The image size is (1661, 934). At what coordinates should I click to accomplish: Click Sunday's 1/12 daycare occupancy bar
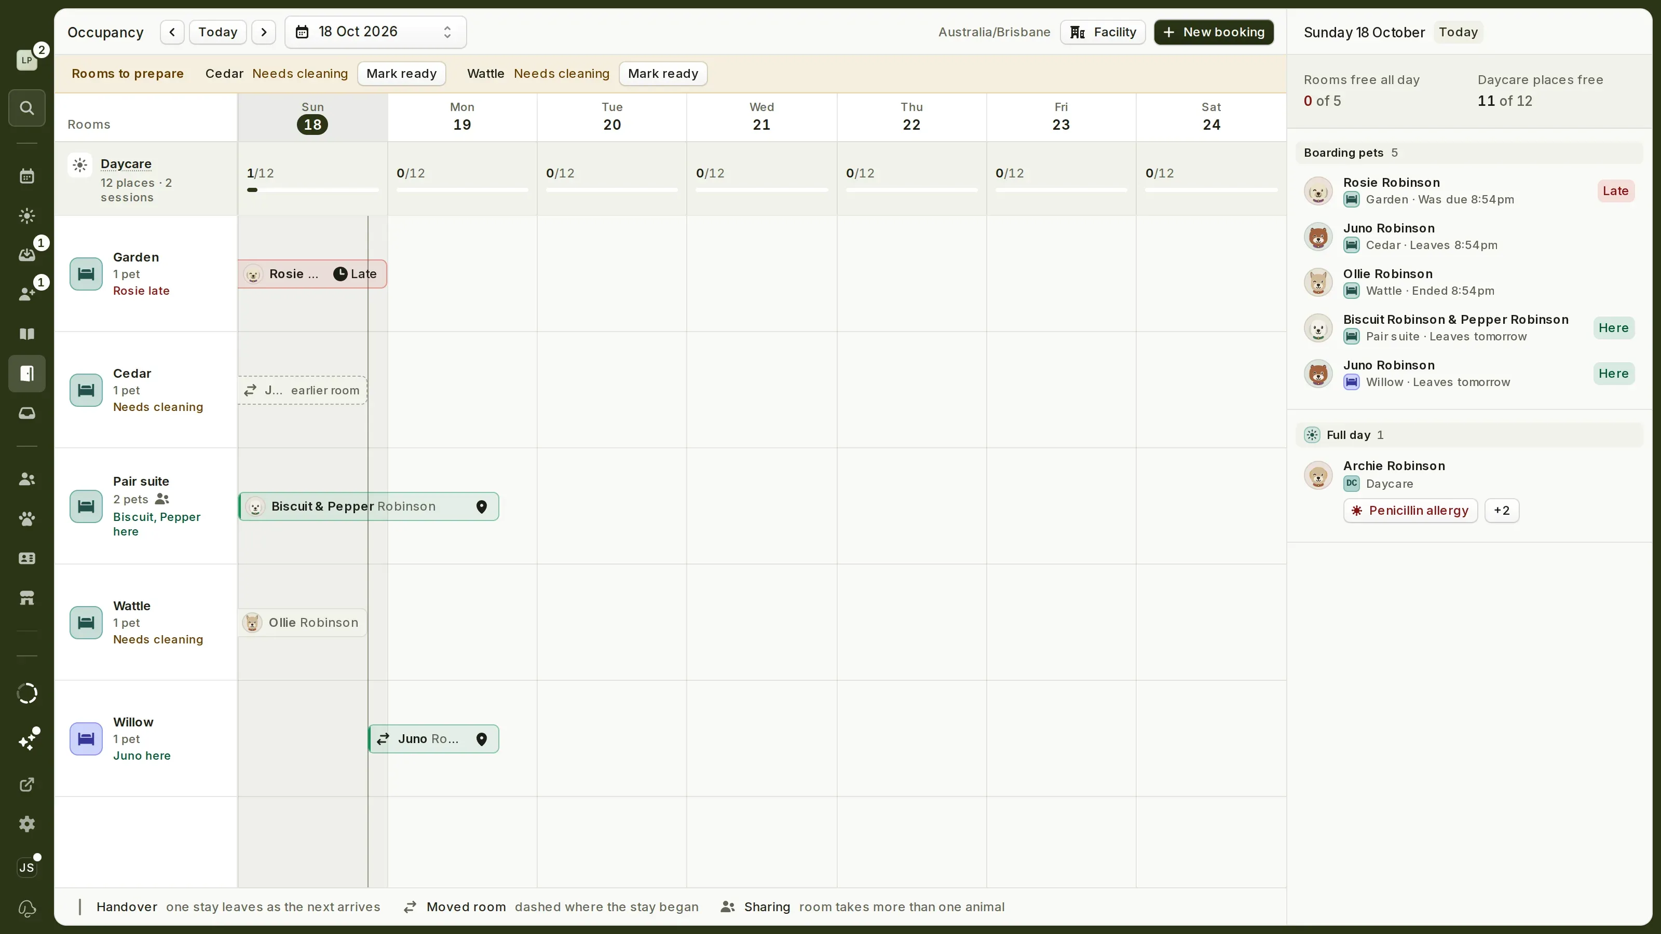312,189
